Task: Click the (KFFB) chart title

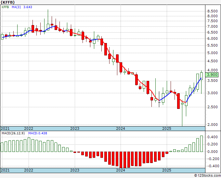Action: (7, 2)
